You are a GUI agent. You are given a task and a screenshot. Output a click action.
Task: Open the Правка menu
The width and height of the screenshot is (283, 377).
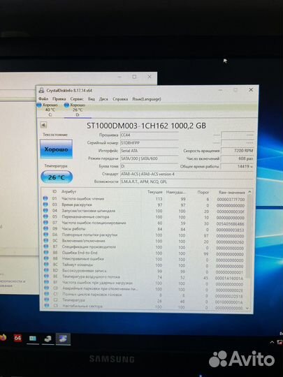click(59, 99)
